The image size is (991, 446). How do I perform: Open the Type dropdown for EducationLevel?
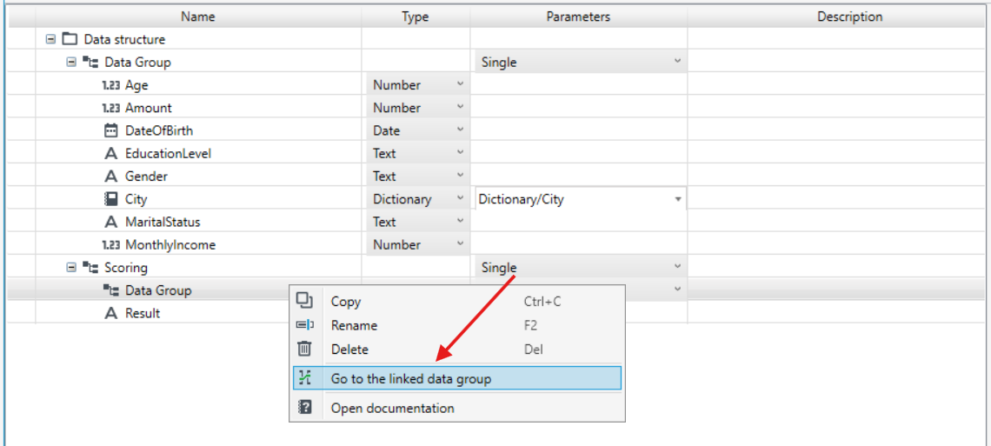pyautogui.click(x=418, y=154)
